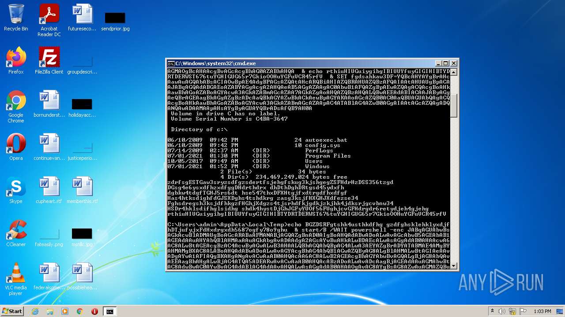Minimize the cmd.exe window
This screenshot has width=565, height=317.
tap(438, 63)
